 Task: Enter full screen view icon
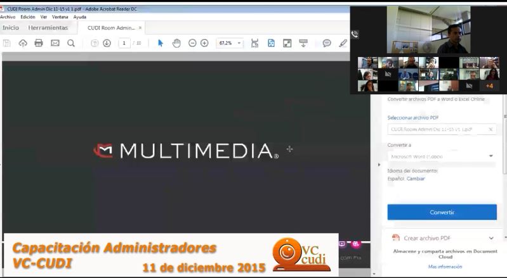coord(287,43)
